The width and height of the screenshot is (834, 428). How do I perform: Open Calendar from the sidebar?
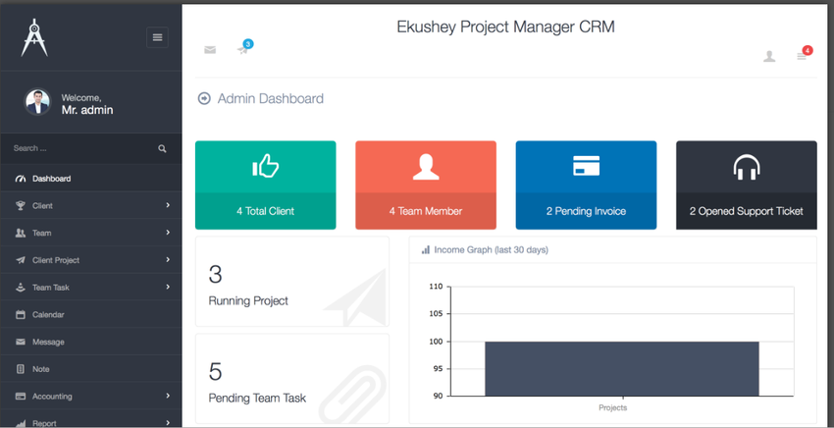(47, 315)
